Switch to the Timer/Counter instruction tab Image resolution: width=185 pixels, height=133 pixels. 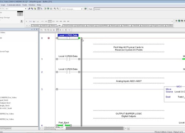coord(68,25)
